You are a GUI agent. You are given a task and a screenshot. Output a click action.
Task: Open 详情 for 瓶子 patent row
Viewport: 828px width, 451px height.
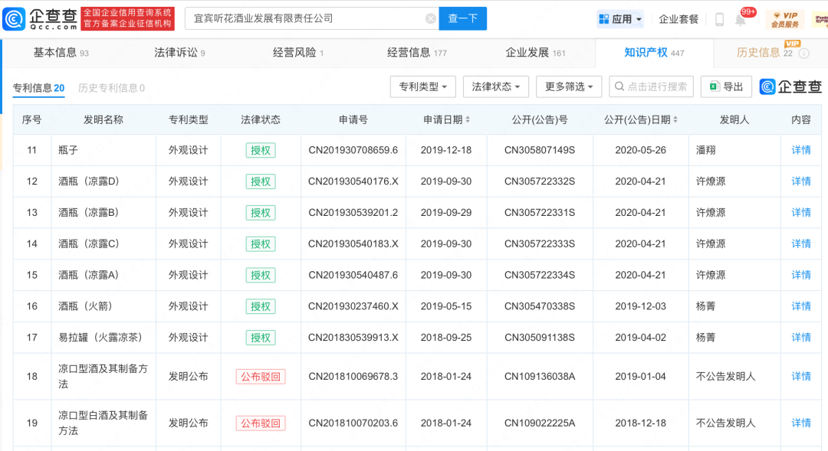pos(800,150)
